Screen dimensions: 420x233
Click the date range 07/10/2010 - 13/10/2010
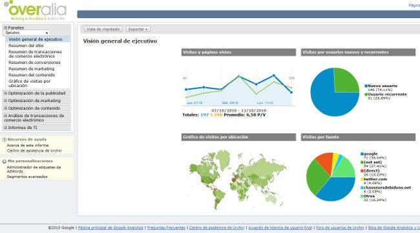pos(238,110)
